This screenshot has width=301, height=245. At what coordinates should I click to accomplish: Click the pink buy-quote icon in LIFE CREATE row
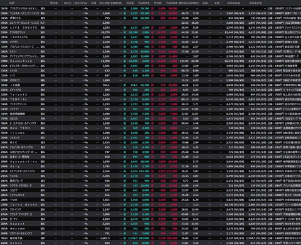pos(152,28)
